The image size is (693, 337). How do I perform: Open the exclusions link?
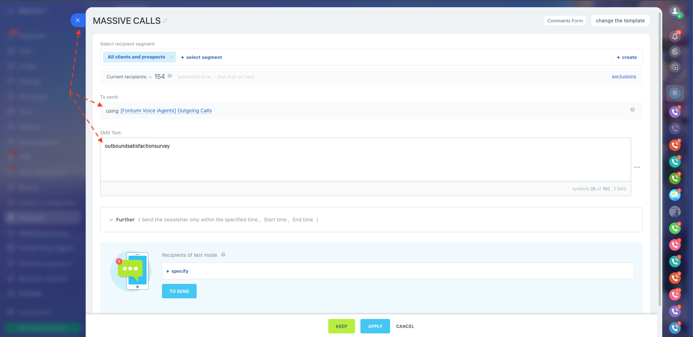pos(624,77)
